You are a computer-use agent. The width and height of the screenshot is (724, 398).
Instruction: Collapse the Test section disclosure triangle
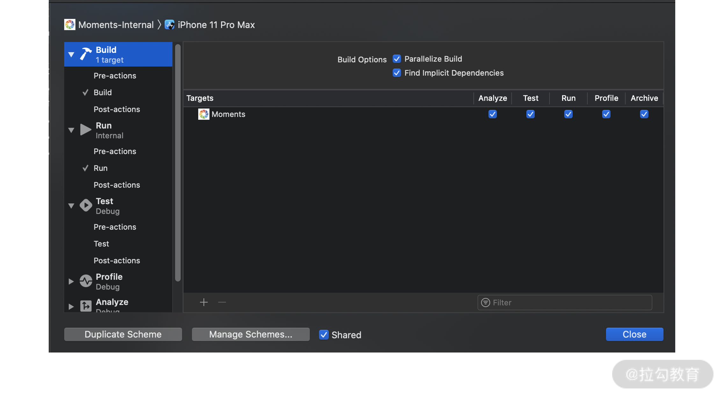[x=71, y=206]
